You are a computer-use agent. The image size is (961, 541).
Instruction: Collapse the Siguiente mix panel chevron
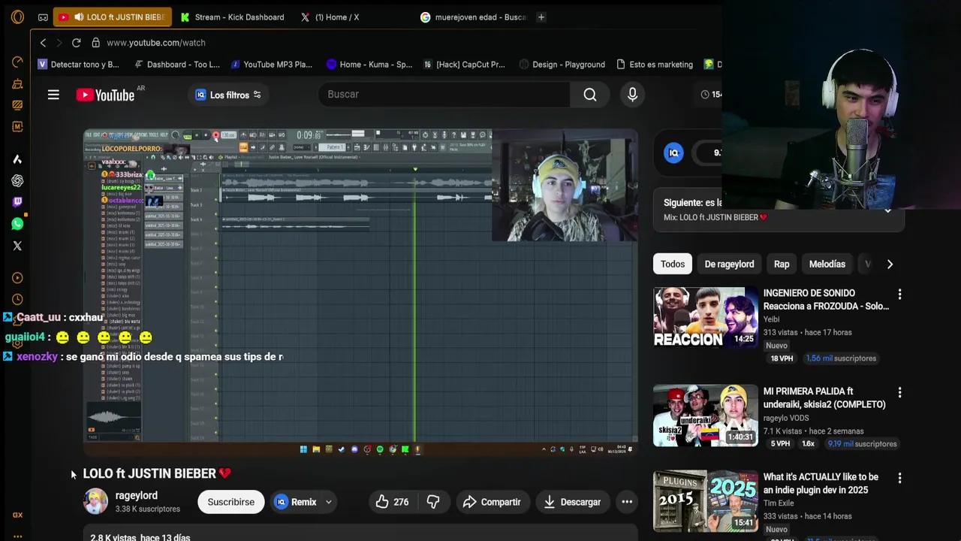(887, 210)
